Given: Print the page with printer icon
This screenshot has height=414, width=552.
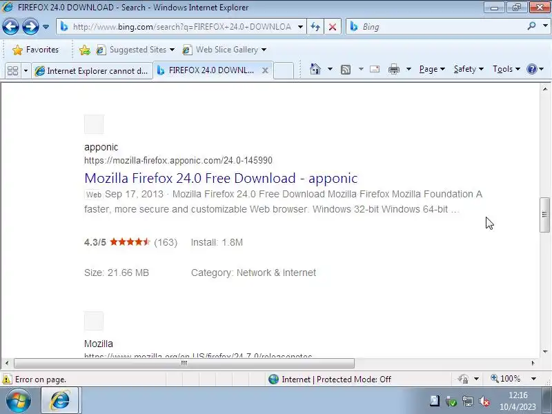Looking at the screenshot, I should [394, 69].
